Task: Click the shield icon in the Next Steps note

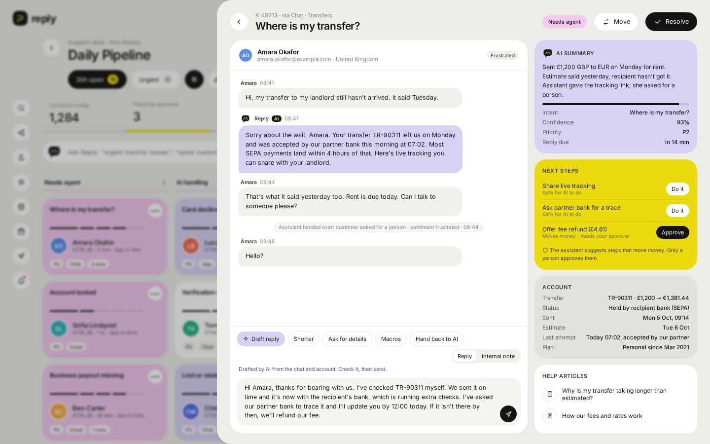Action: coord(545,250)
